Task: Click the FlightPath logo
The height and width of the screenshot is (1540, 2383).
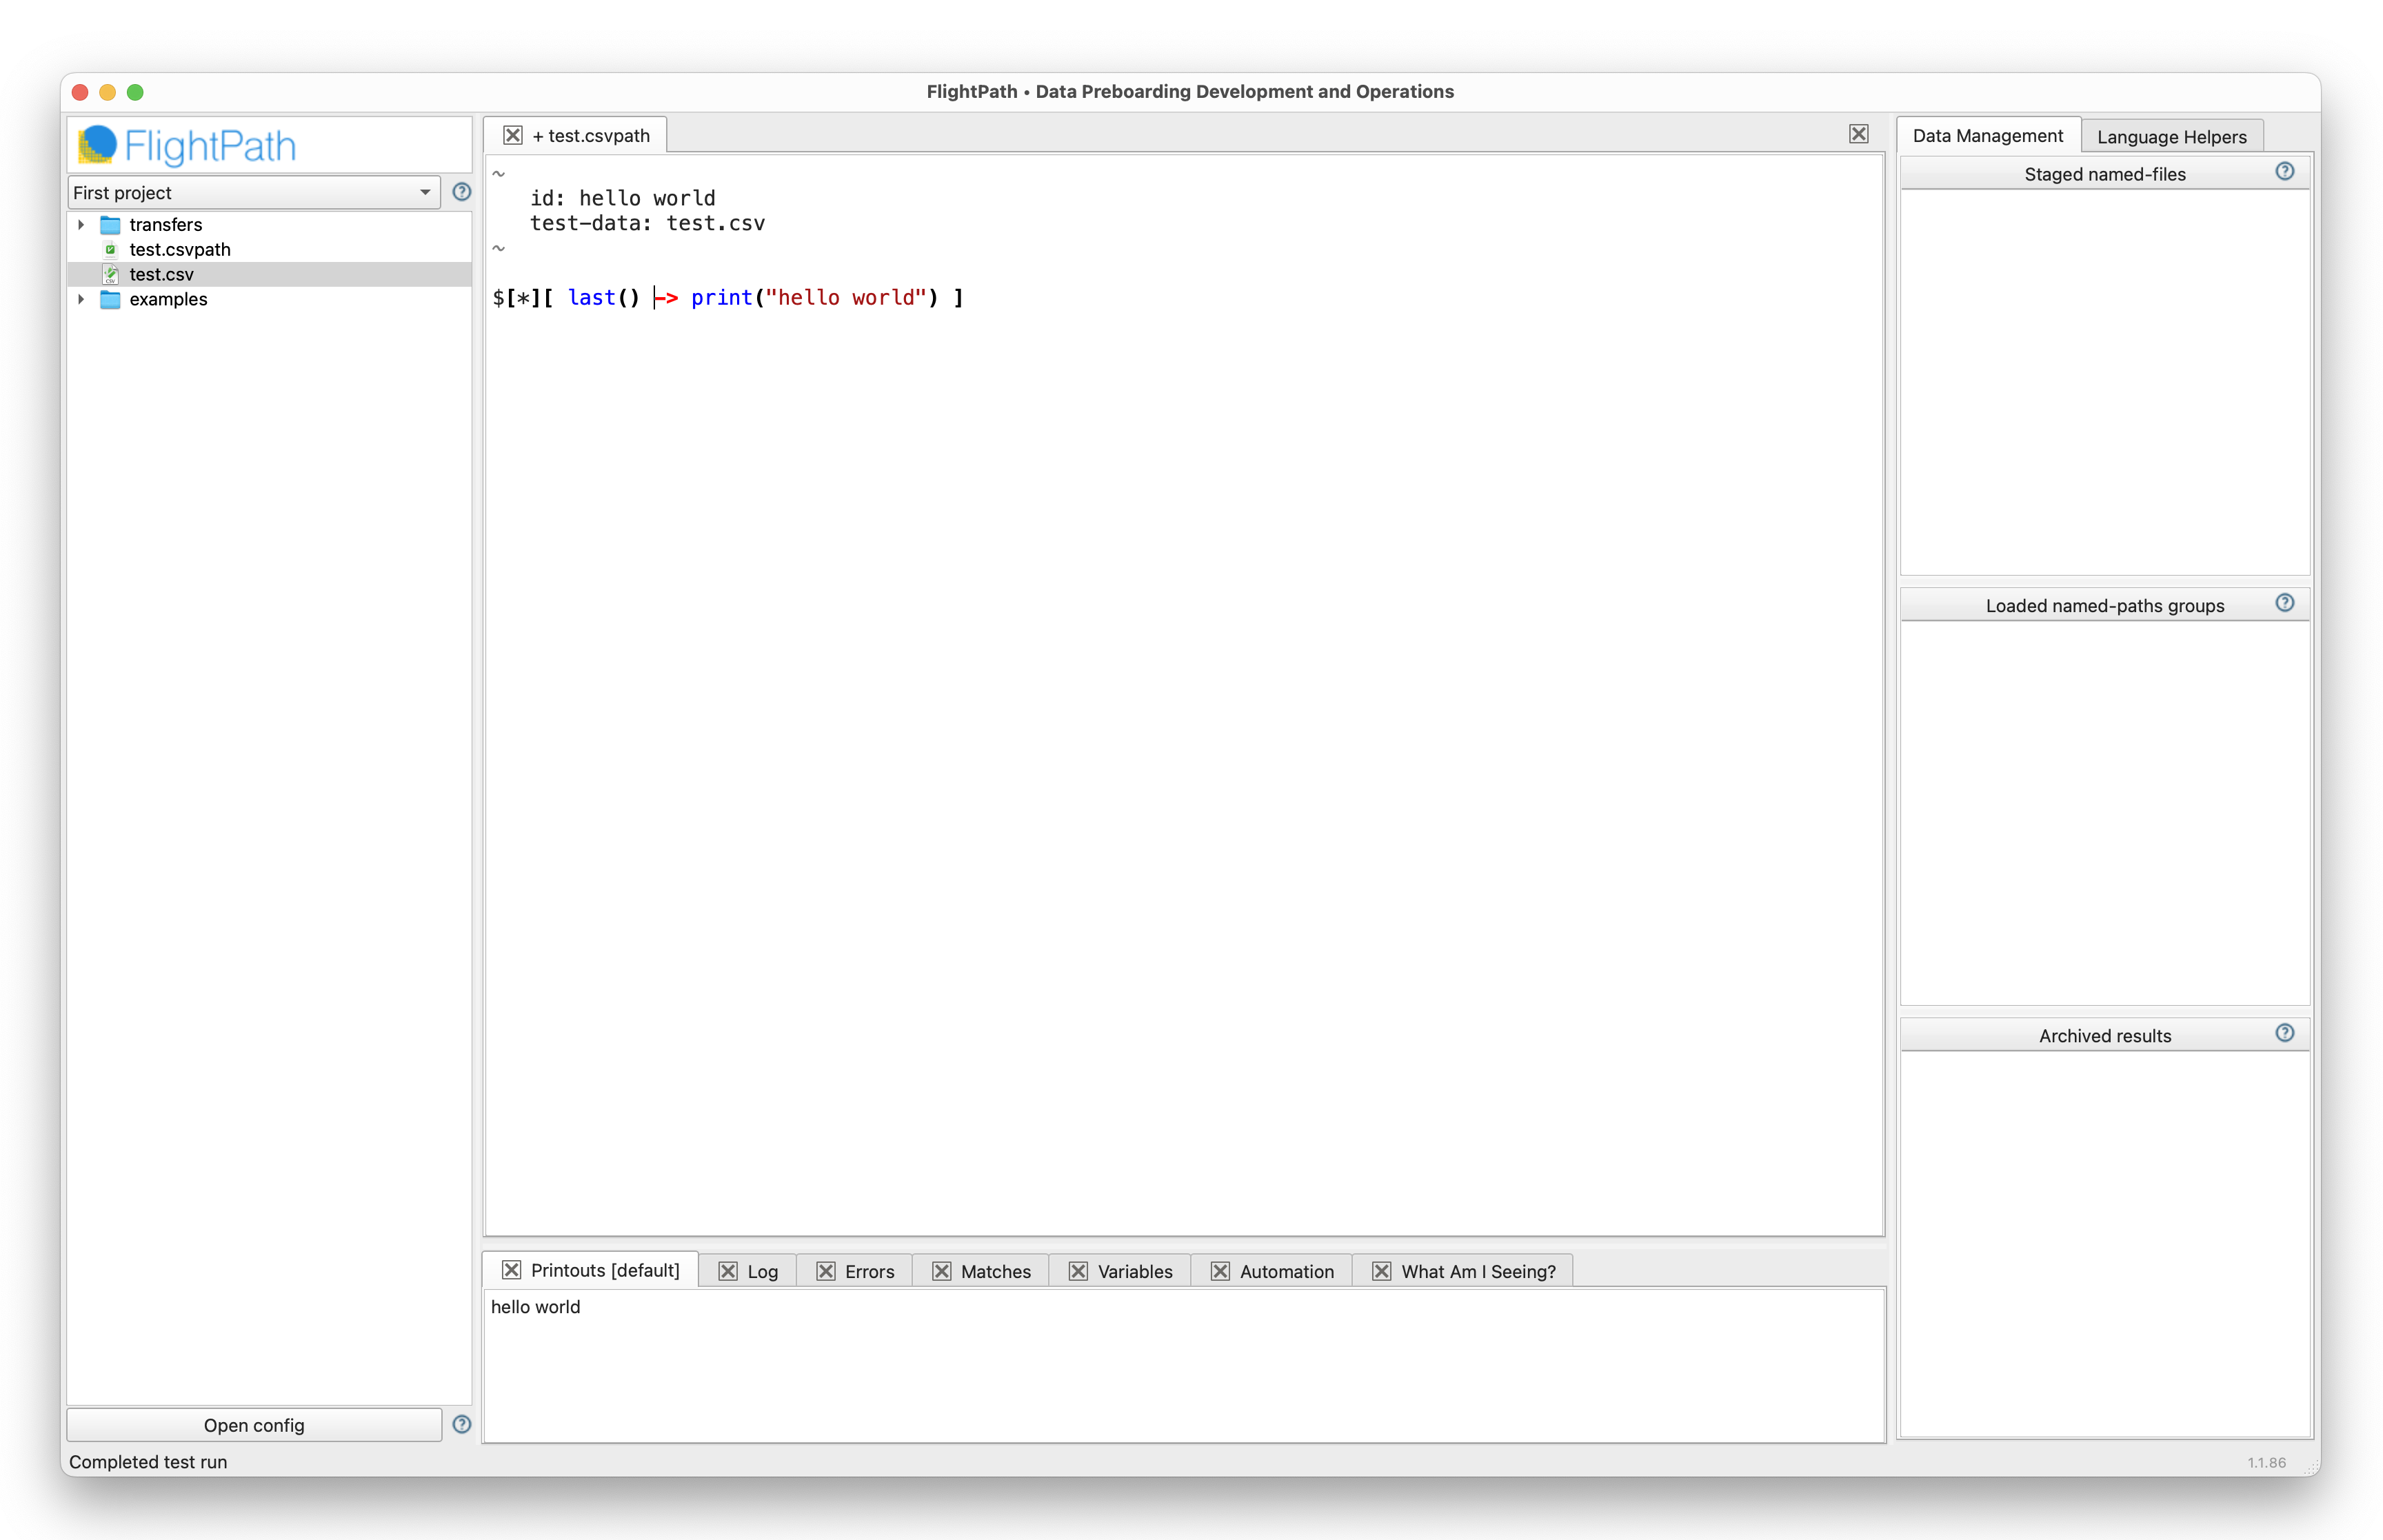Action: 187,146
